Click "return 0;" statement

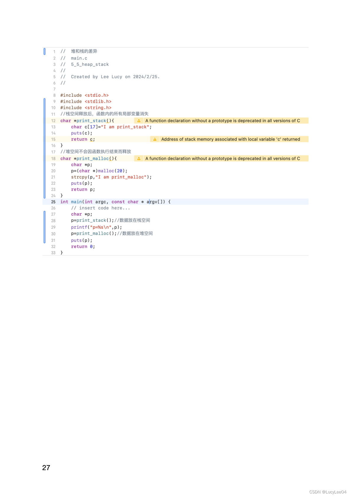pyautogui.click(x=83, y=247)
